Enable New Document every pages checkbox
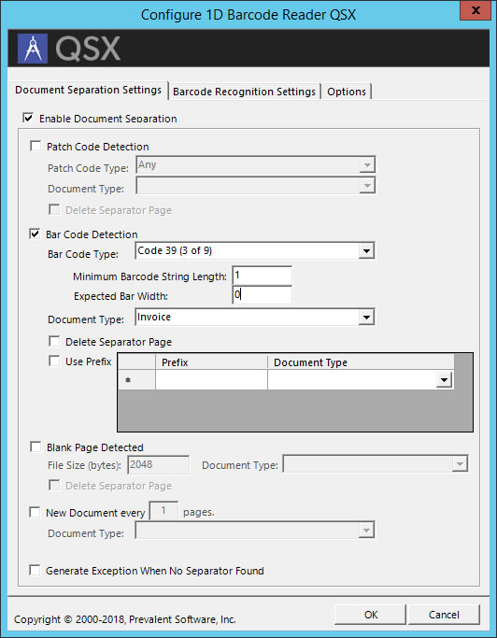Screen dimensions: 497x638 click(35, 512)
